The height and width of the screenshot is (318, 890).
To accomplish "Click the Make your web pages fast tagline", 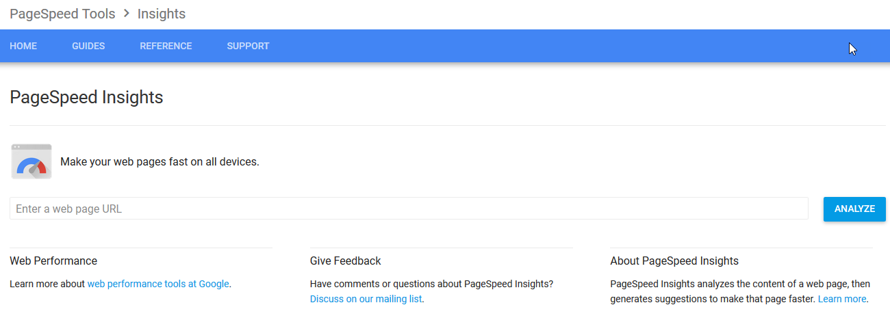I will point(160,162).
